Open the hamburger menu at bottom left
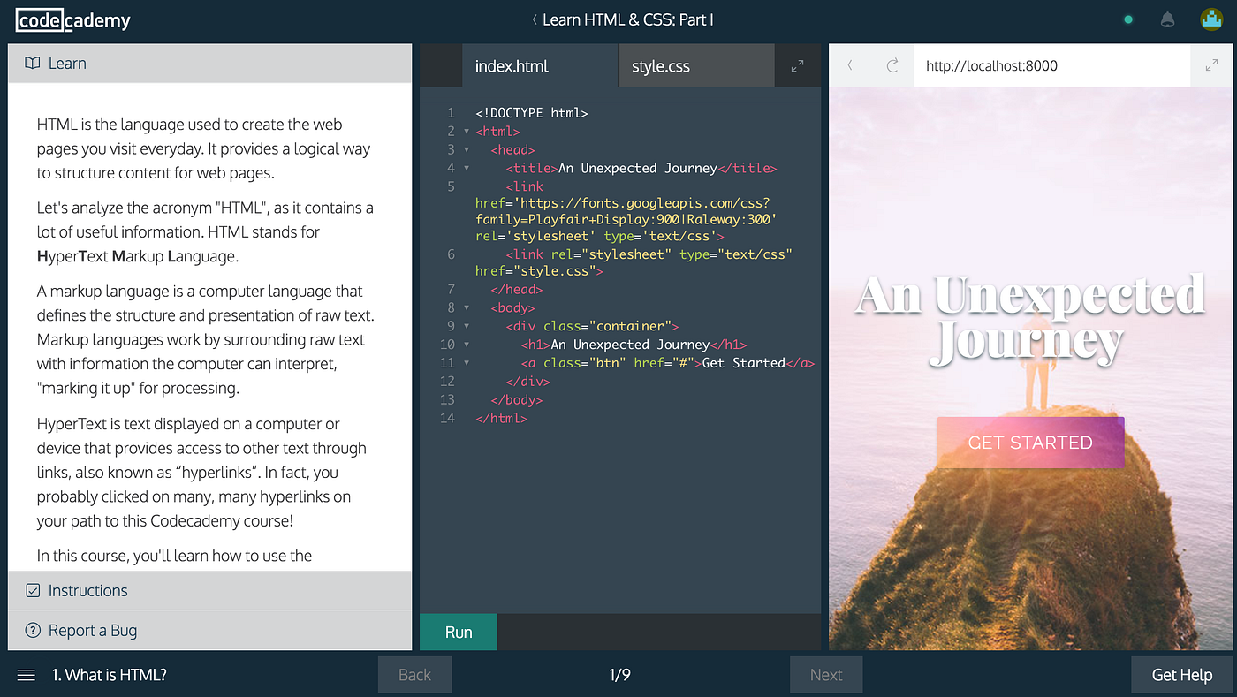The image size is (1237, 697). (26, 674)
